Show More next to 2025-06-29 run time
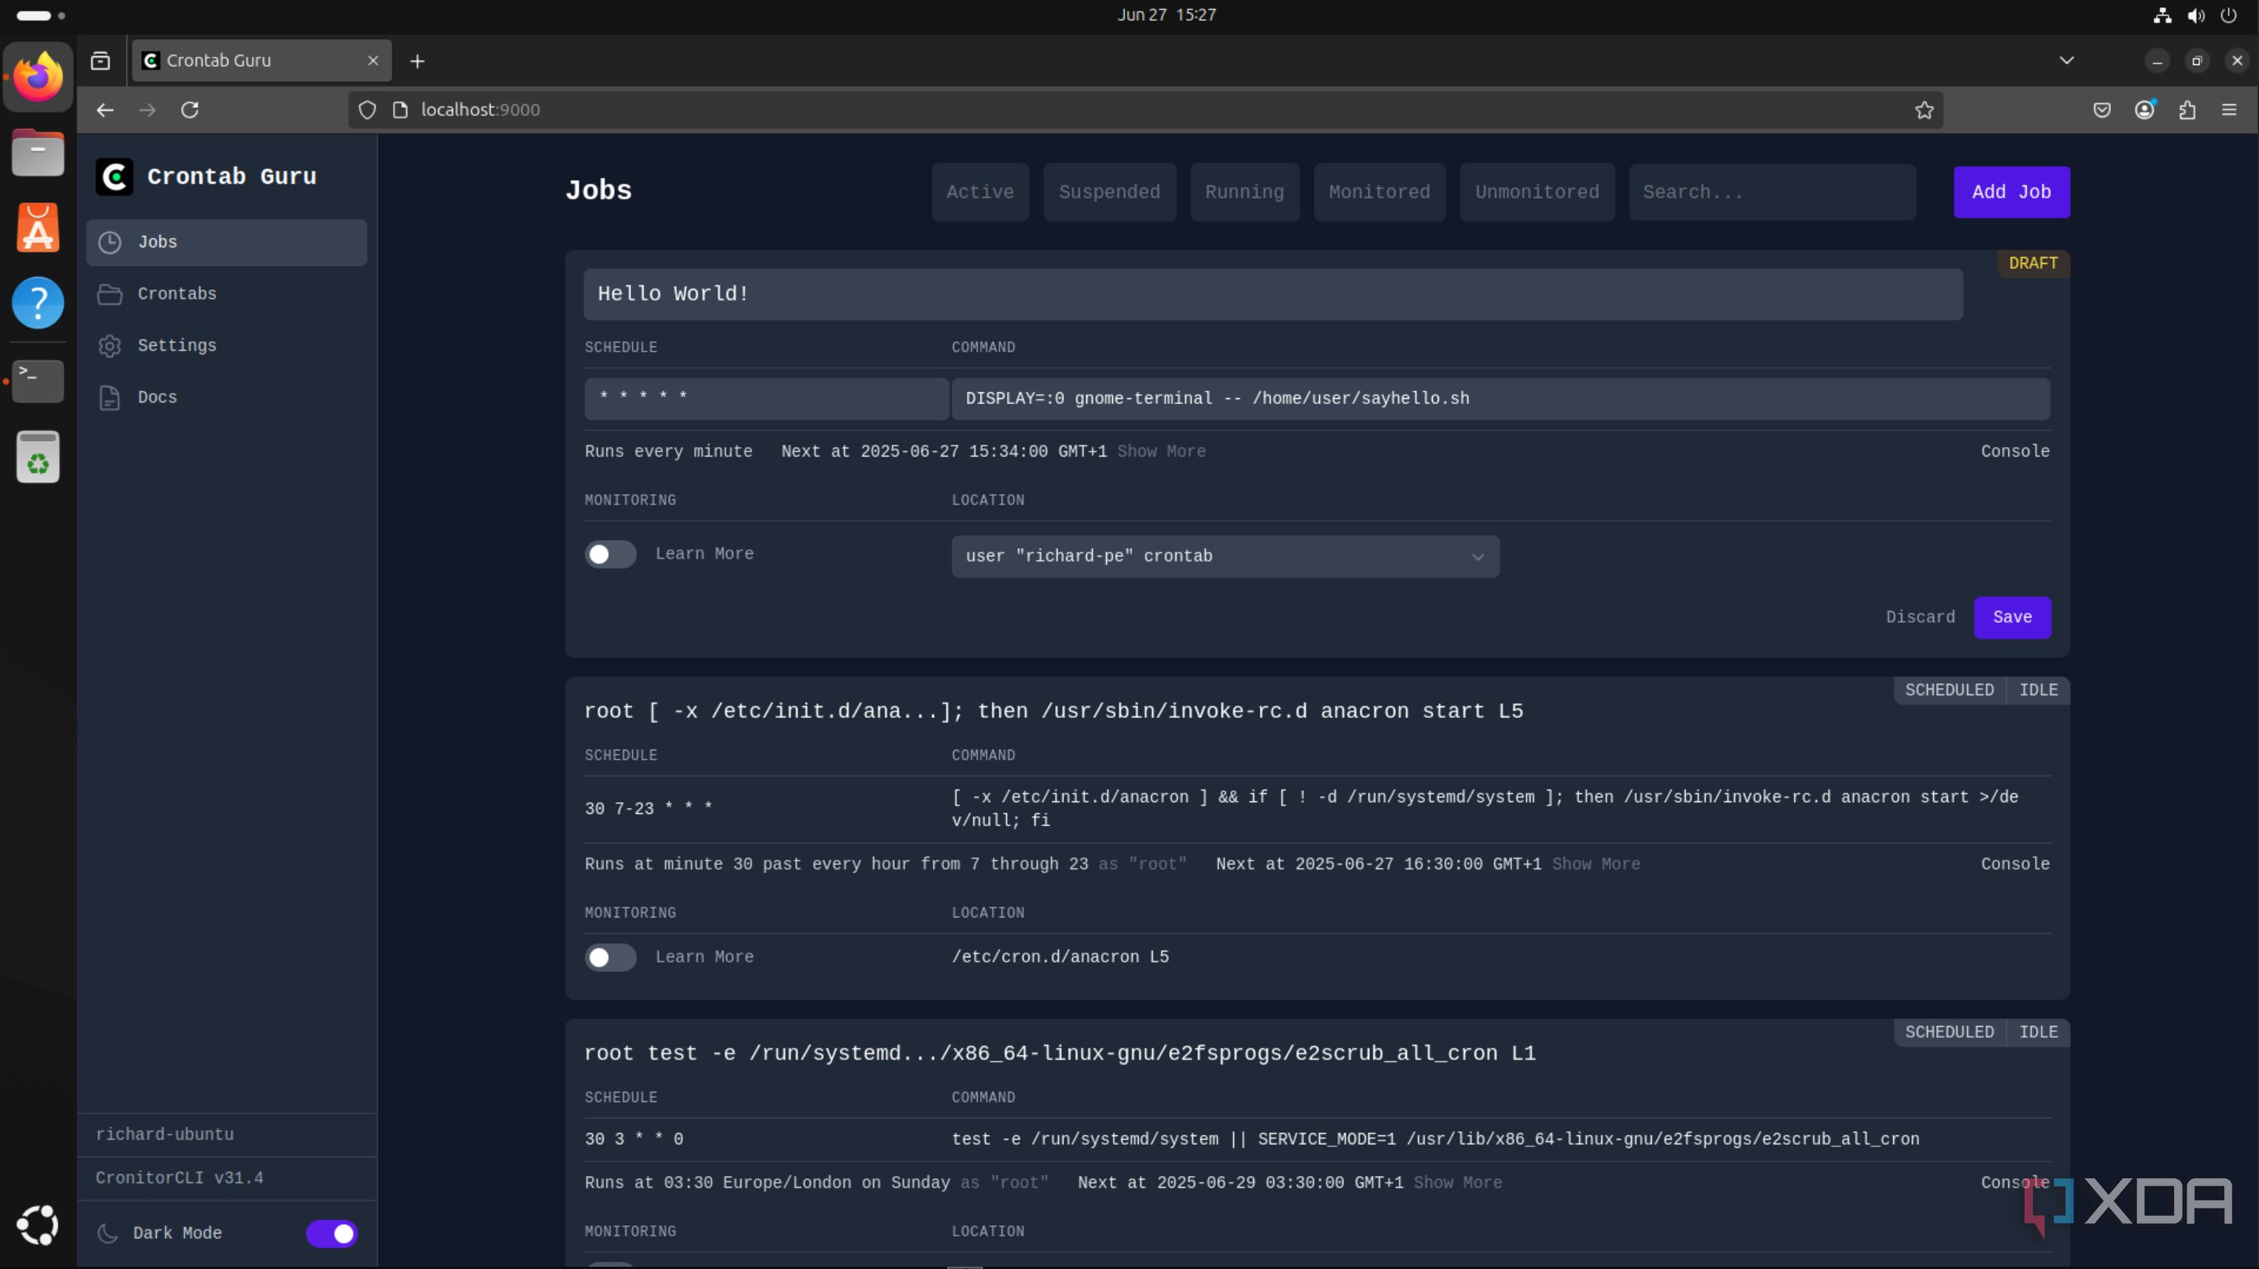The width and height of the screenshot is (2259, 1269). (1457, 1183)
